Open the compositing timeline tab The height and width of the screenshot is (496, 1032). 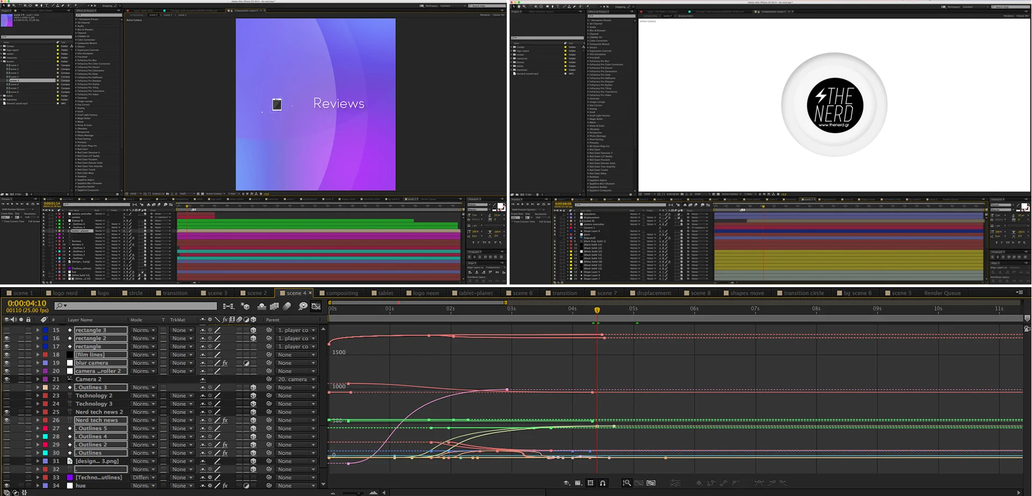tap(338, 293)
